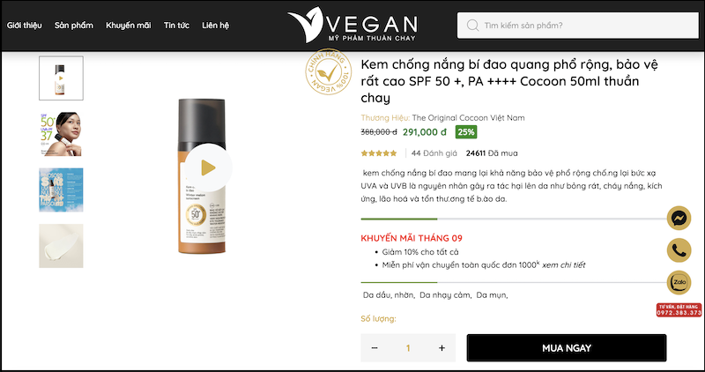Screen dimensions: 705x372
Task: Play the product video
Action: tap(208, 167)
